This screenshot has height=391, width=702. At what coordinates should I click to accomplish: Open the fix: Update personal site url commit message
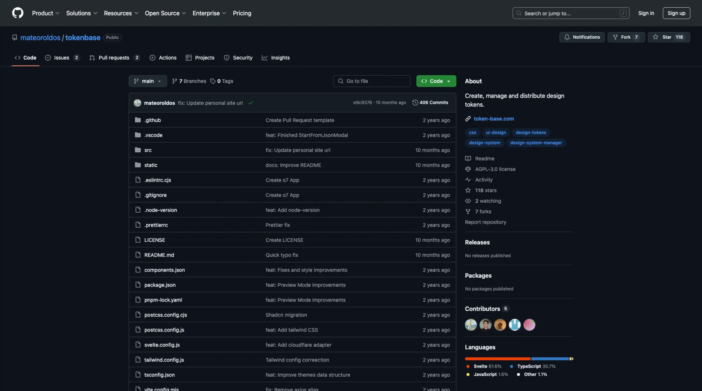tap(210, 103)
